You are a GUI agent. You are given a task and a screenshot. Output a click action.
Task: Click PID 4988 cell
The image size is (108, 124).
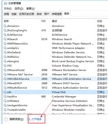(x=44, y=70)
